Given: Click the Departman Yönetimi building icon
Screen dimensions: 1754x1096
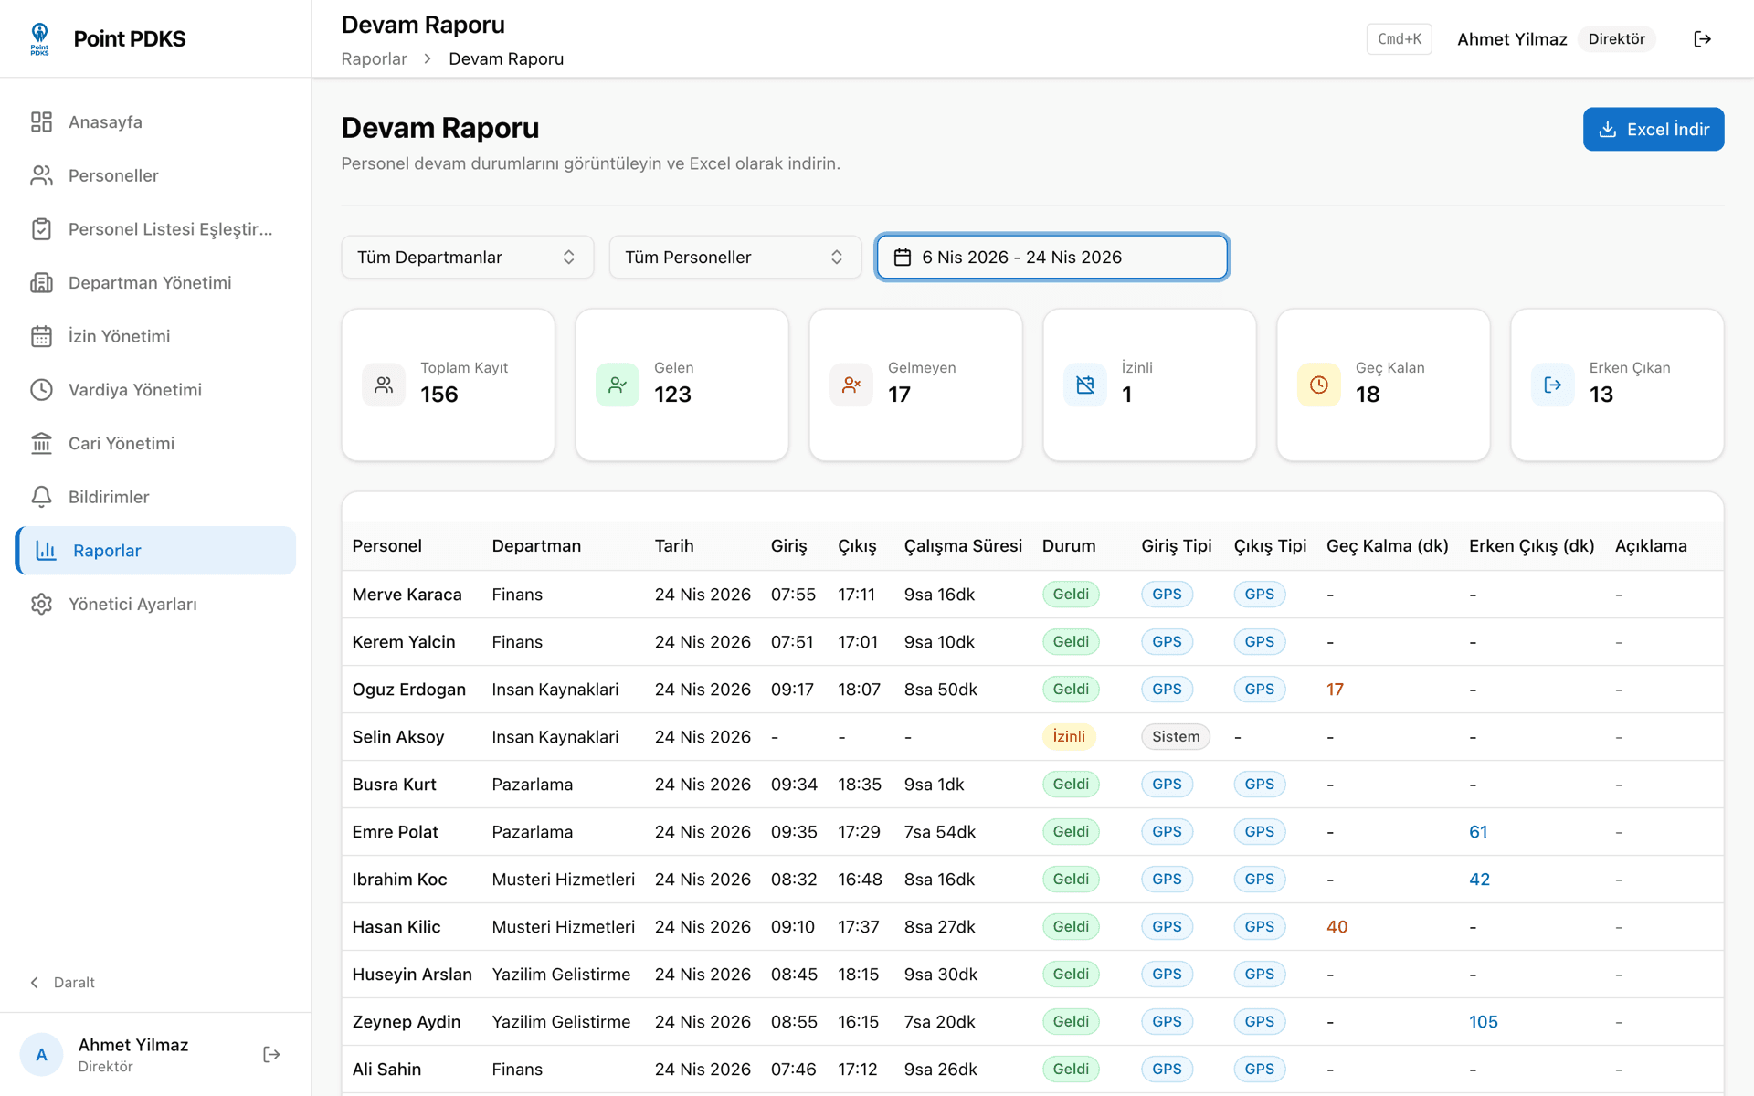Looking at the screenshot, I should click(41, 282).
